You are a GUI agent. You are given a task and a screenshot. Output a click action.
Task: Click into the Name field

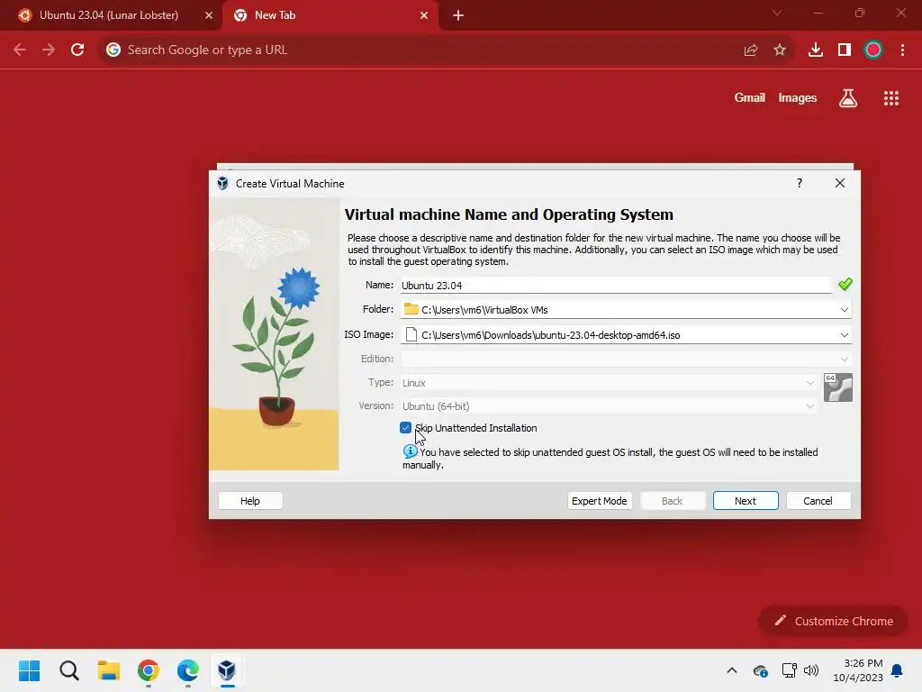coord(616,286)
